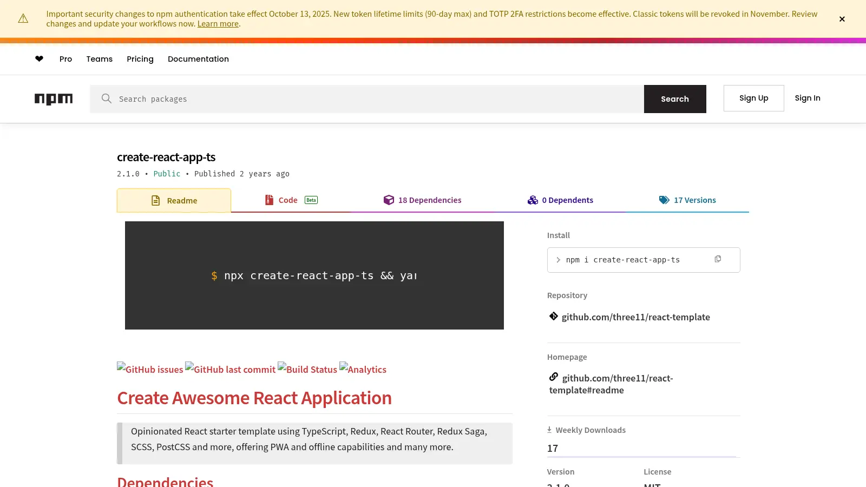Open the Learn more link
Viewport: 866px width, 487px height.
[x=218, y=24]
